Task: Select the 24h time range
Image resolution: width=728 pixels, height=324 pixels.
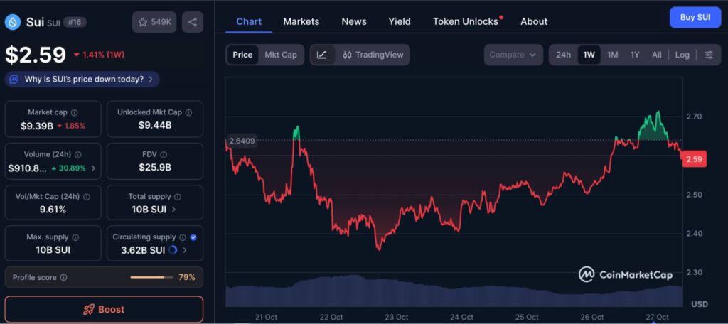Action: coord(563,55)
